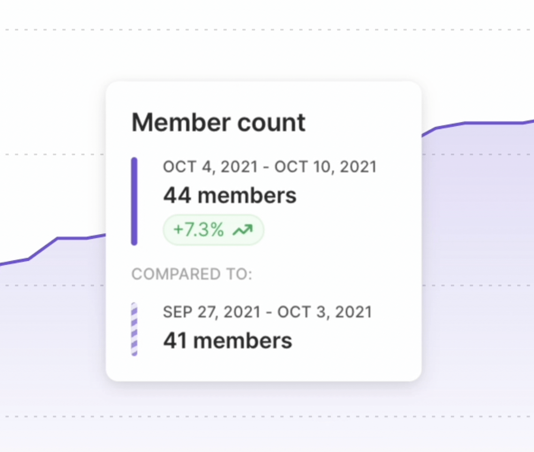The image size is (534, 452).
Task: Click the striped purple comparison-period indicator bar
Action: [x=134, y=329]
